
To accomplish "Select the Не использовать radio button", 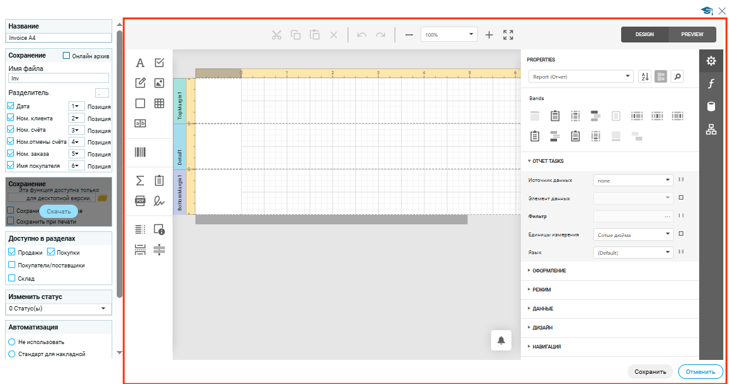I will [11, 342].
